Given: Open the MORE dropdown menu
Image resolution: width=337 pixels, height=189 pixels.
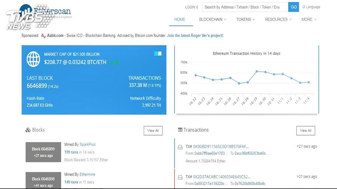Looking at the screenshot, I should tap(309, 19).
